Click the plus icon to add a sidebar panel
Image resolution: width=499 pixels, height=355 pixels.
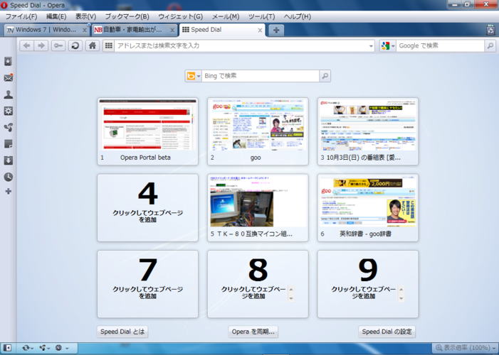click(x=9, y=191)
